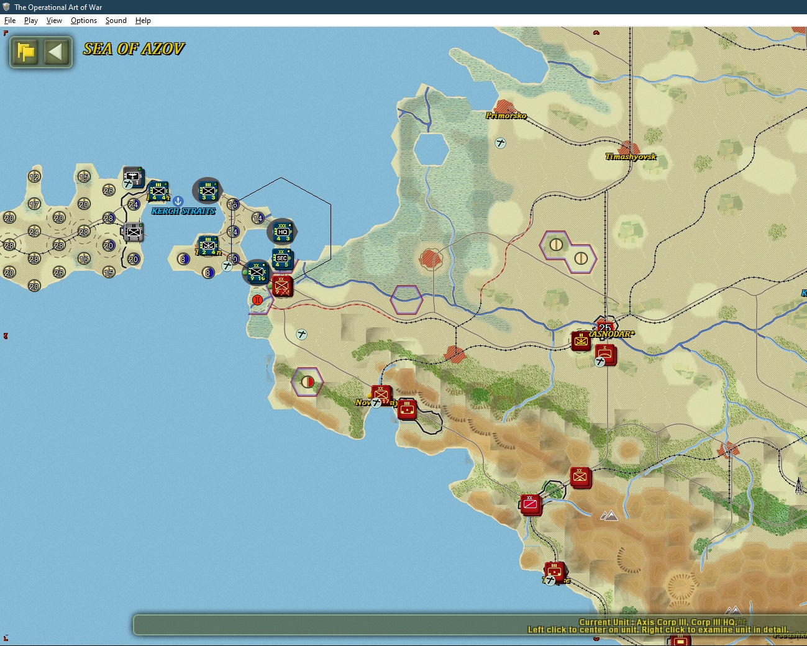Click the empty purple-outlined hex marker
807x646 pixels.
pos(406,300)
